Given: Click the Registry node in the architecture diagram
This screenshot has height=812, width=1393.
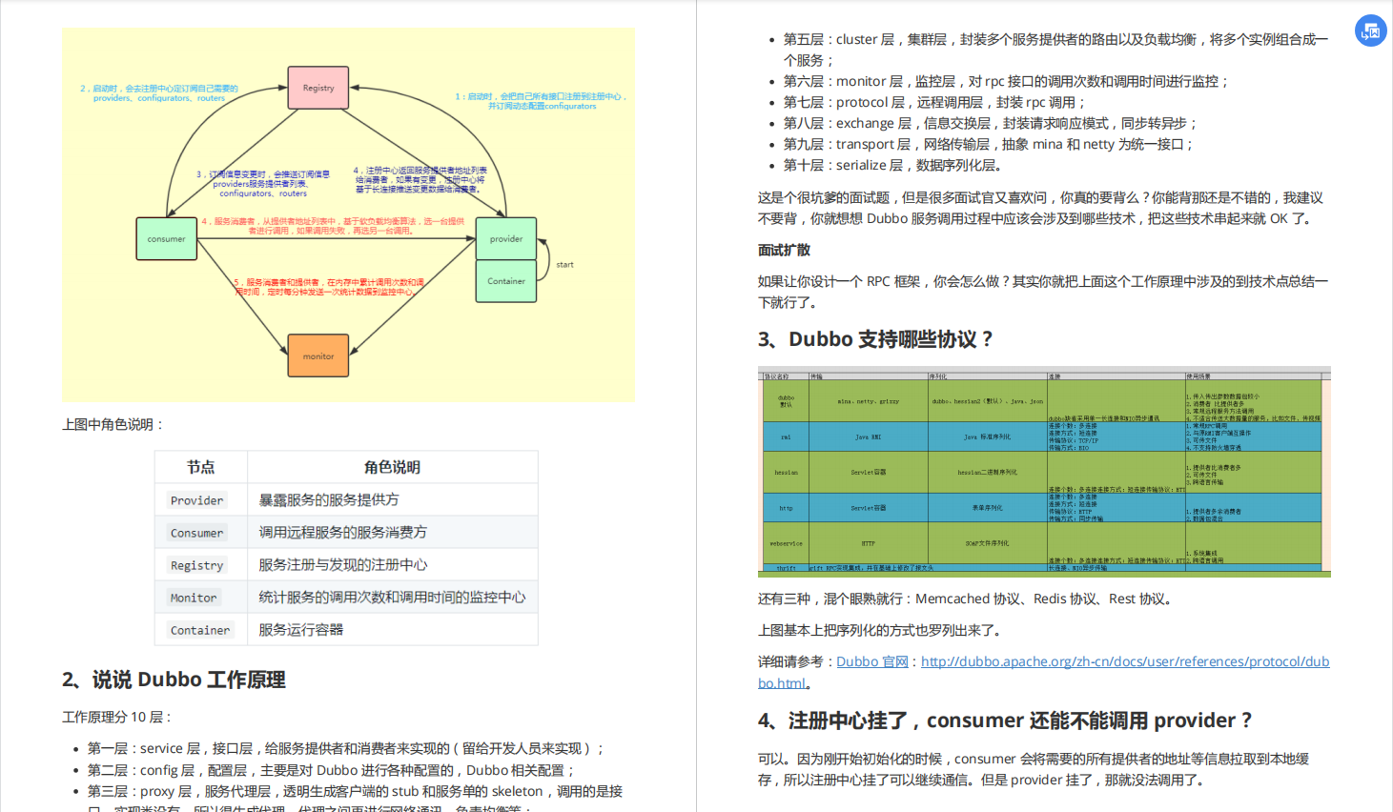Looking at the screenshot, I should [318, 88].
